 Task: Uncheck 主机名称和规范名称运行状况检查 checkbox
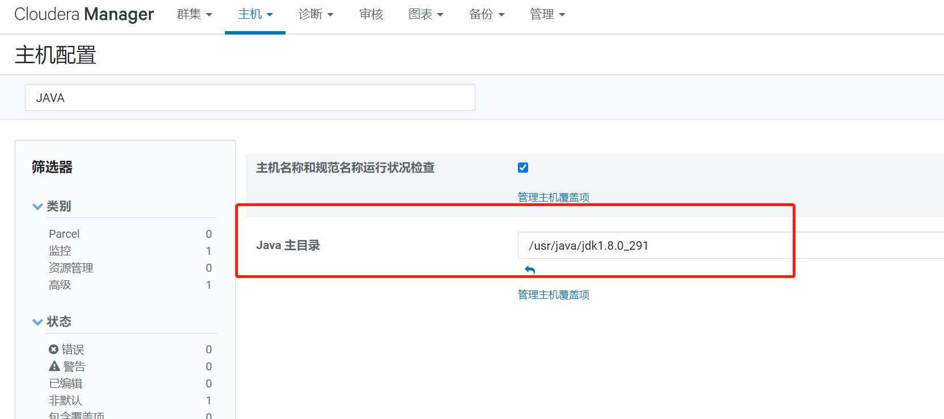point(523,168)
